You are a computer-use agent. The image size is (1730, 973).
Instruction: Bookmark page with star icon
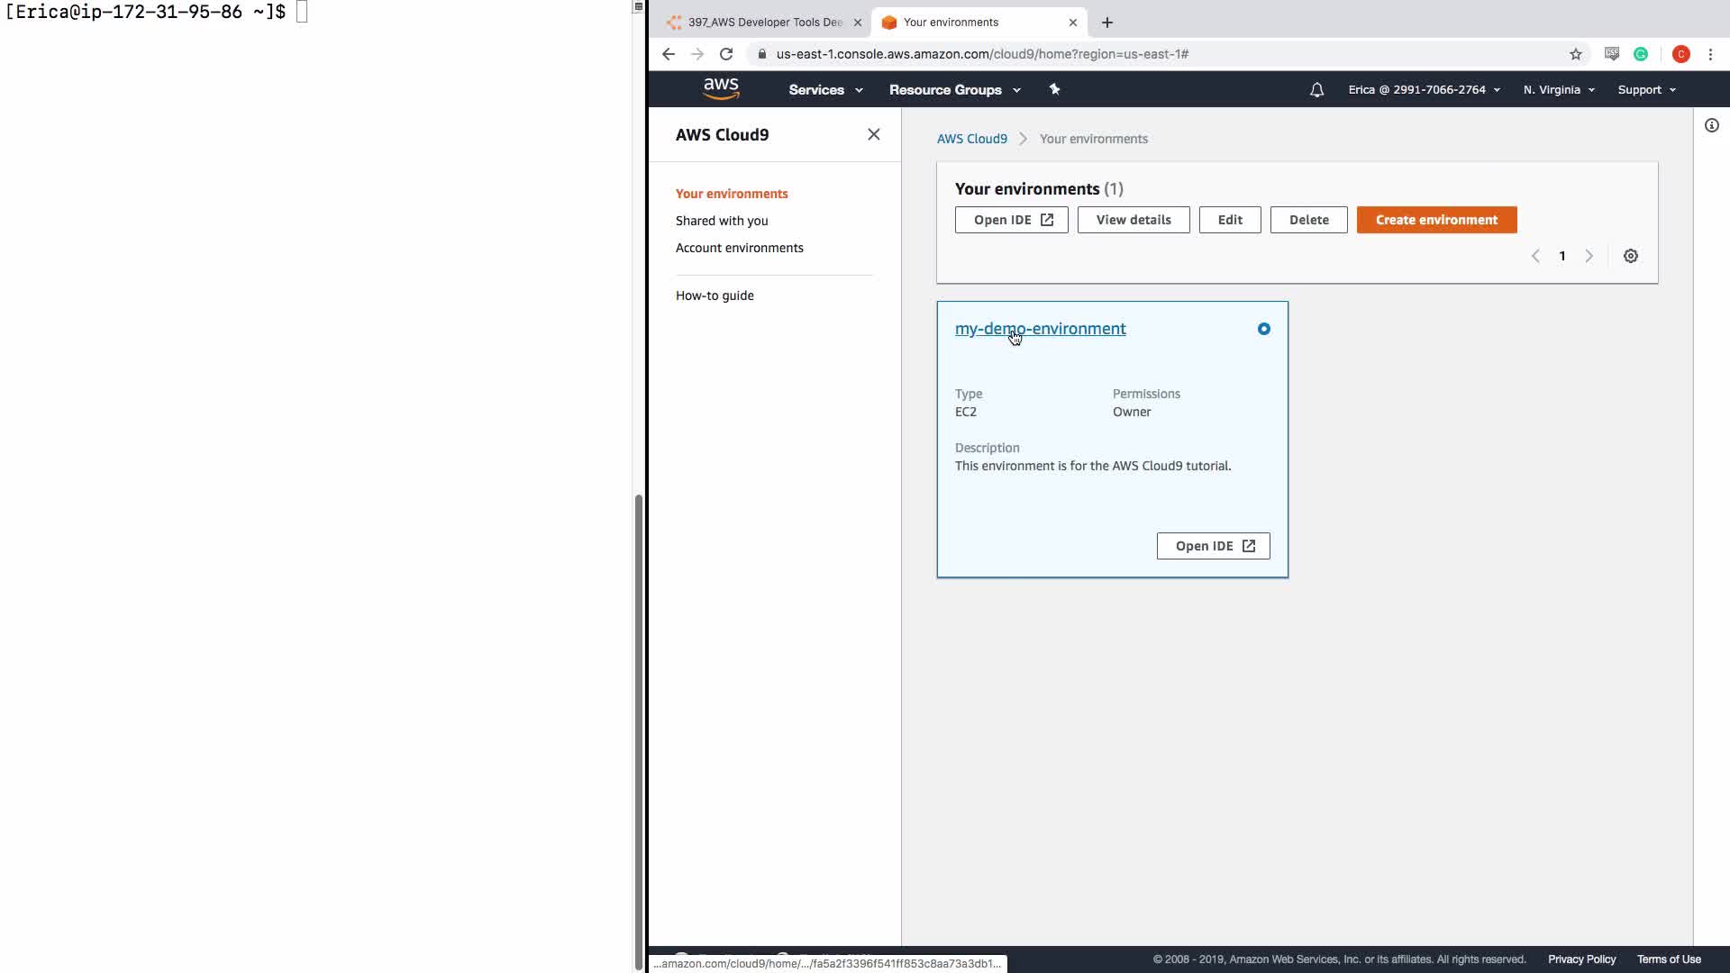tap(1575, 54)
